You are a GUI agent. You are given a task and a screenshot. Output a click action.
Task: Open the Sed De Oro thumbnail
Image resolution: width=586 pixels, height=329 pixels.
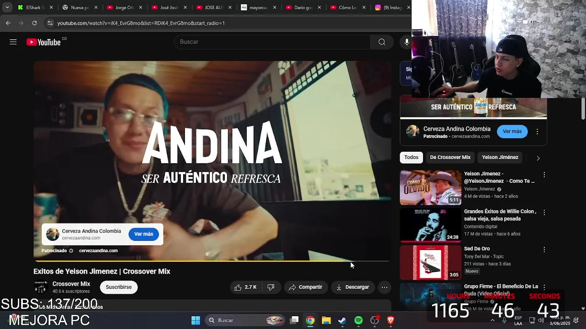pos(431,263)
